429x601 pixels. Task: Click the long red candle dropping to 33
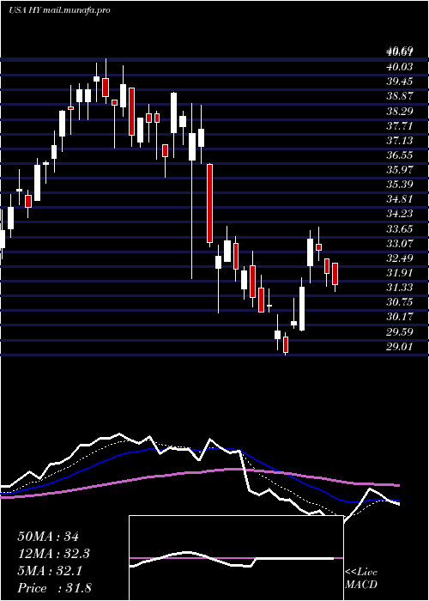(209, 203)
